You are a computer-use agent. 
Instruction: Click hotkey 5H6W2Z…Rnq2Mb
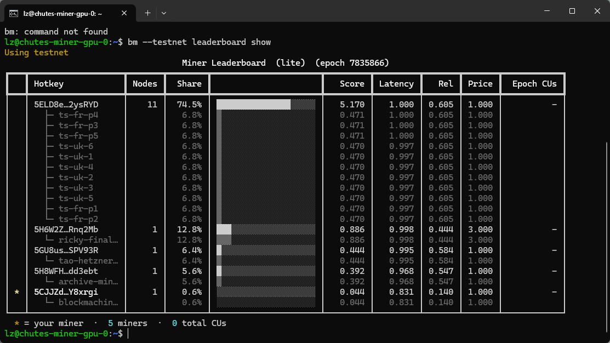tap(66, 230)
